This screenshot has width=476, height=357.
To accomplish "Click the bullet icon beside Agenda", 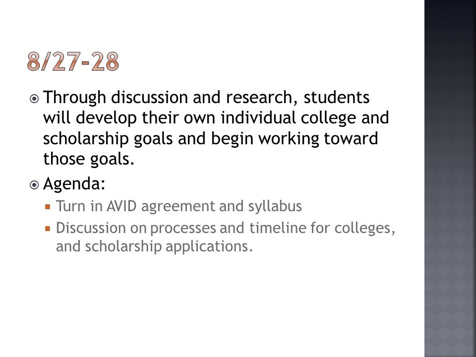I will 34,185.
